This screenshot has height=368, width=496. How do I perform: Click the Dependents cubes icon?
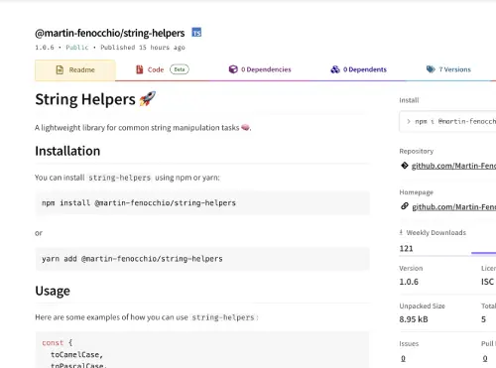coord(335,69)
